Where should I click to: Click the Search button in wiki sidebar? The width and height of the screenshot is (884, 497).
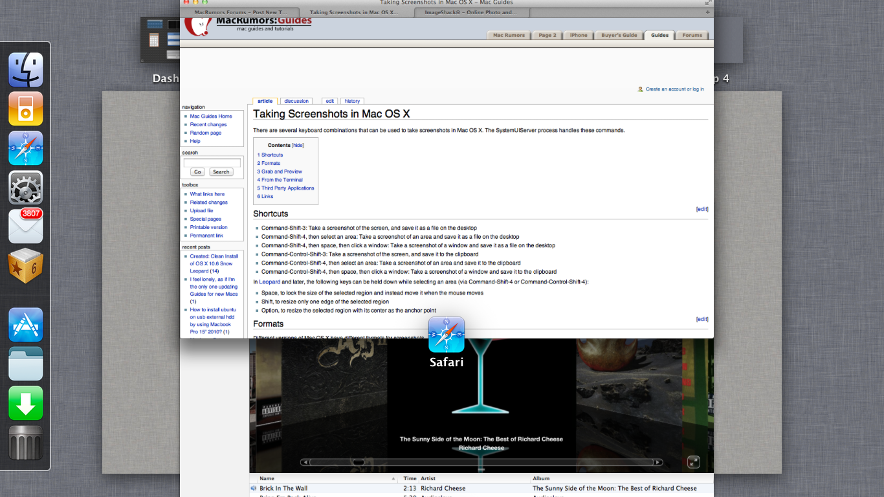tap(221, 172)
